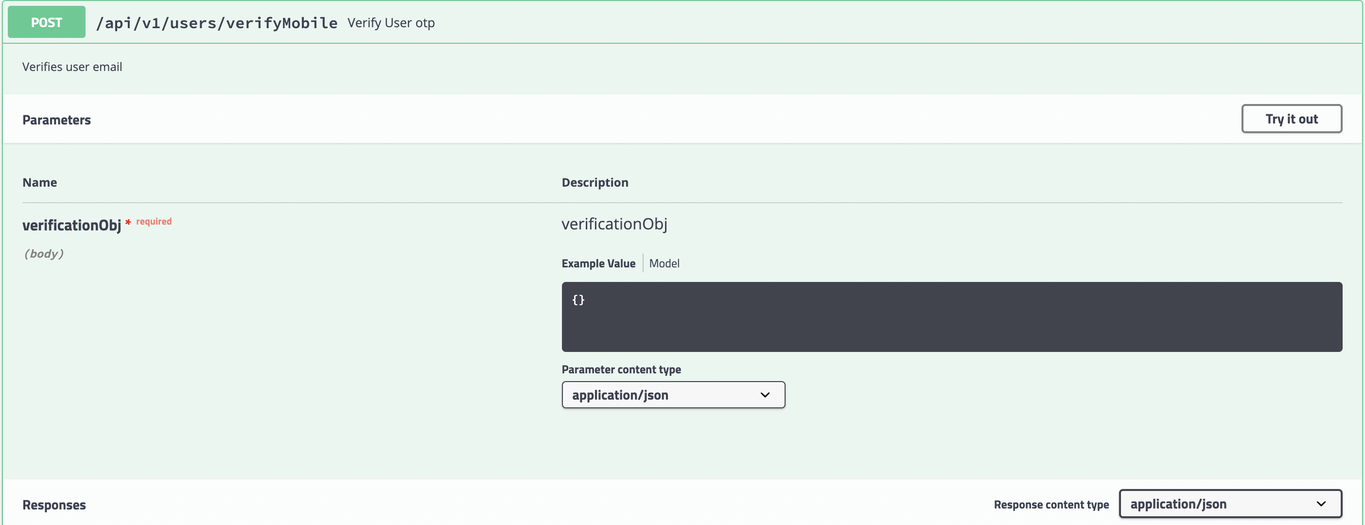Image resolution: width=1365 pixels, height=525 pixels.
Task: Click the Response content type label
Action: (1051, 504)
